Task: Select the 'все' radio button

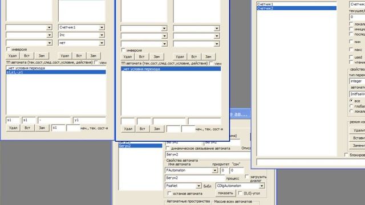Action: tap(351, 101)
